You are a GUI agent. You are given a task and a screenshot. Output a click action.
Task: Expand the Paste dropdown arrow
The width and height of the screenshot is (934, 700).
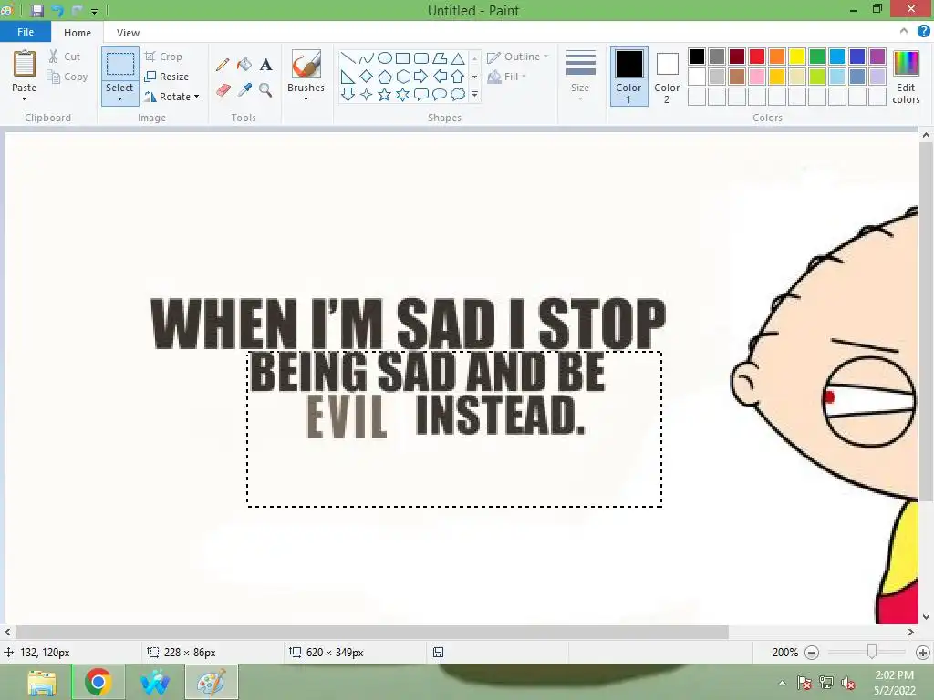25,98
